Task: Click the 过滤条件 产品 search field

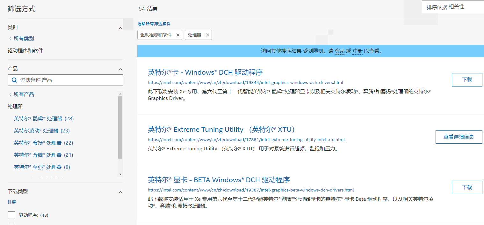Action: 65,80
